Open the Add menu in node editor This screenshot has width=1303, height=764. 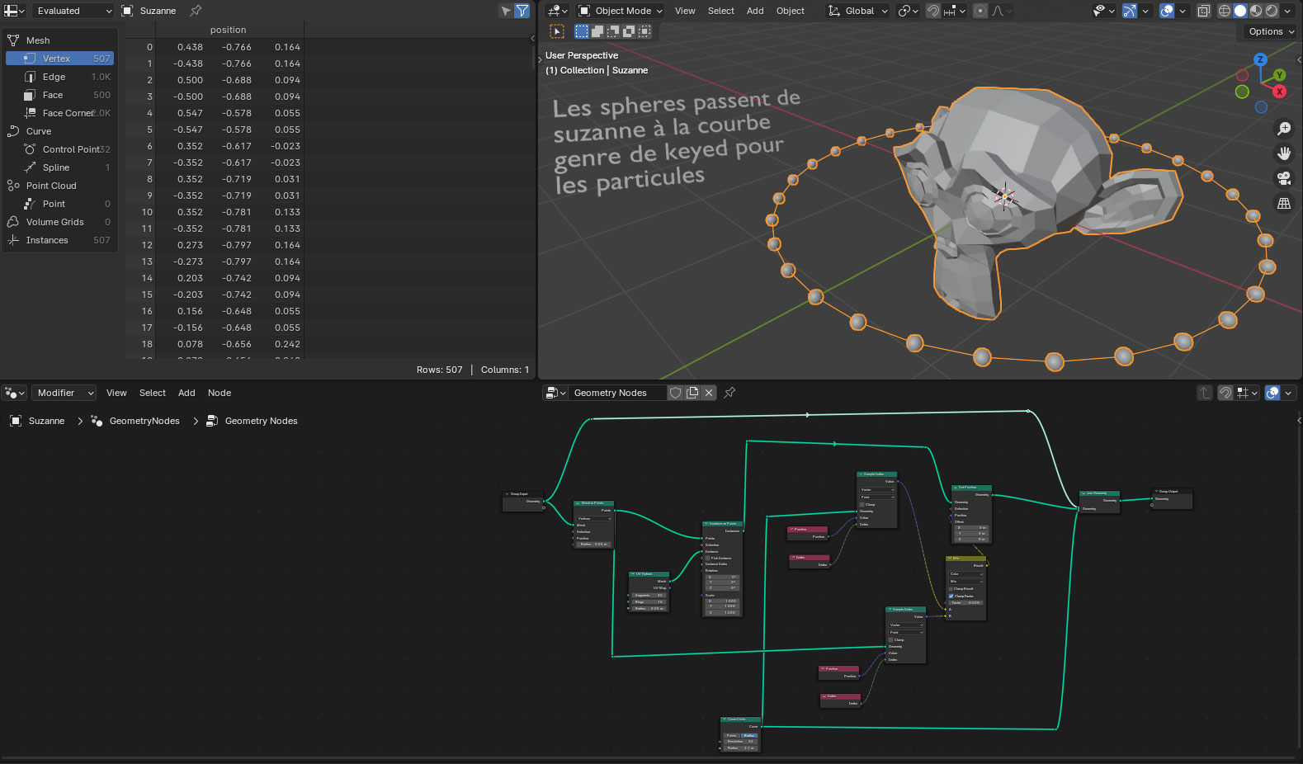(187, 393)
